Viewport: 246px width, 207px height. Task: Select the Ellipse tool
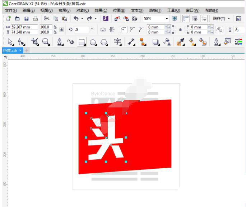click(x=93, y=42)
